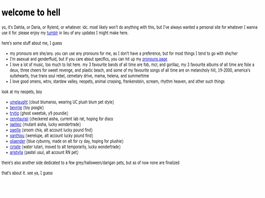Screen dimensions: 265x198
Task: Click the paeilla sroom chia link
Action: click(x=15, y=130)
